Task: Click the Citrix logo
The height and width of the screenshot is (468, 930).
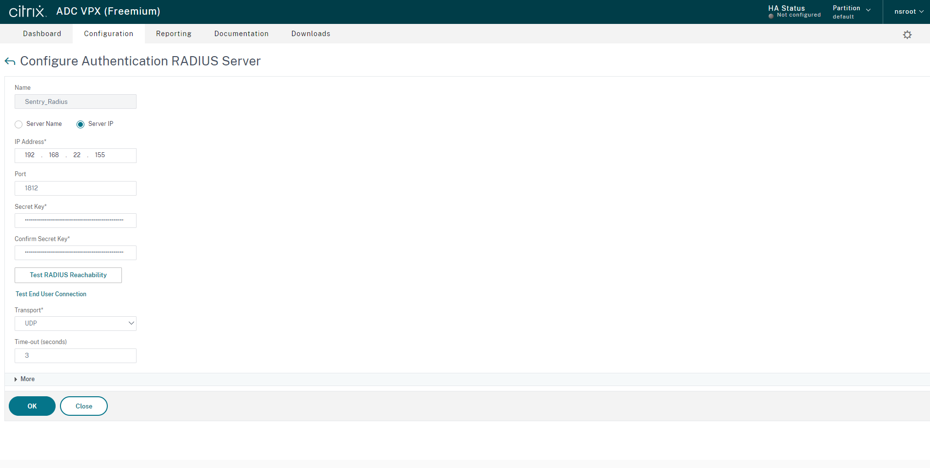Action: 28,11
